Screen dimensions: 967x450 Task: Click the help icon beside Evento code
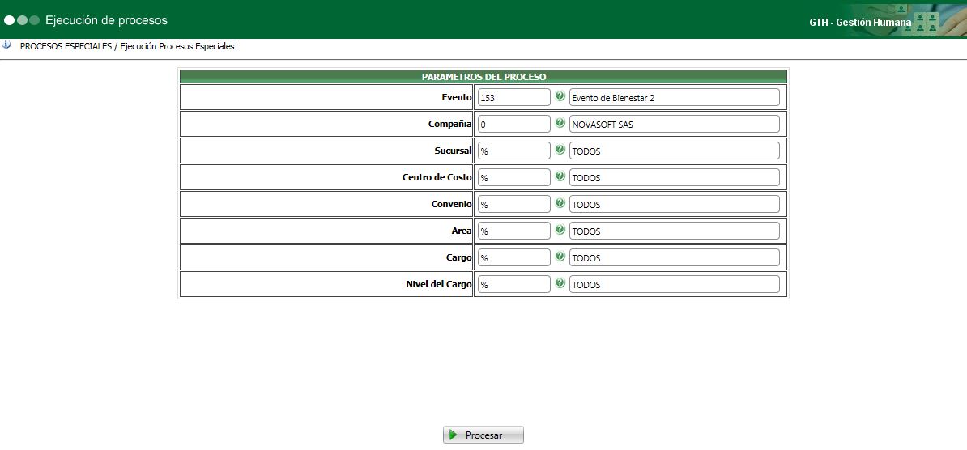click(560, 96)
